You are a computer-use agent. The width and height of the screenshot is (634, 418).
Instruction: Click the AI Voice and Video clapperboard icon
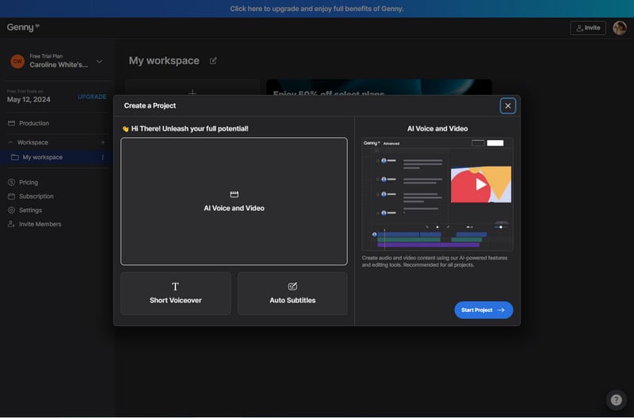point(234,194)
